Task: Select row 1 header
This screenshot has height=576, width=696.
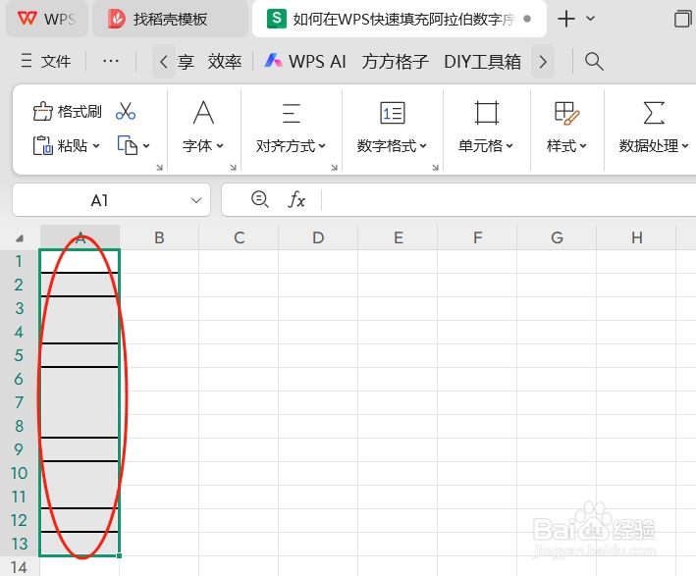Action: coord(19,261)
